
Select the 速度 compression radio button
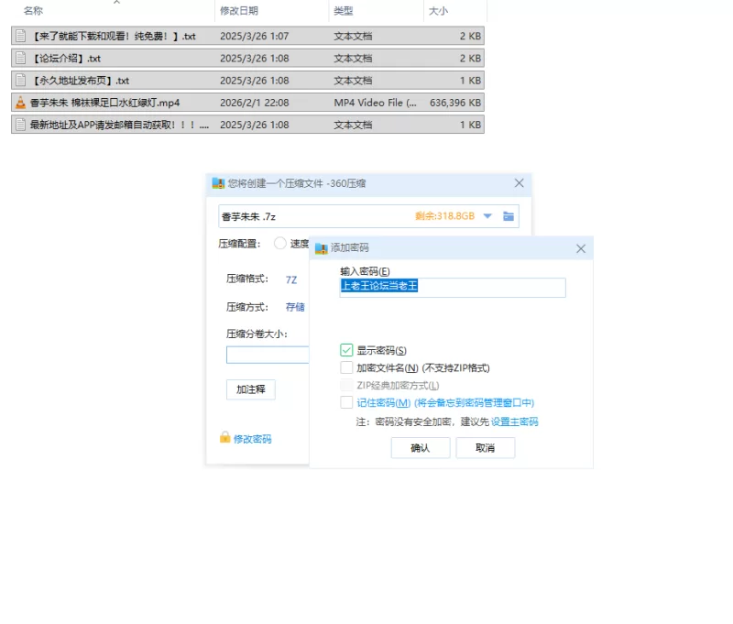tap(280, 244)
